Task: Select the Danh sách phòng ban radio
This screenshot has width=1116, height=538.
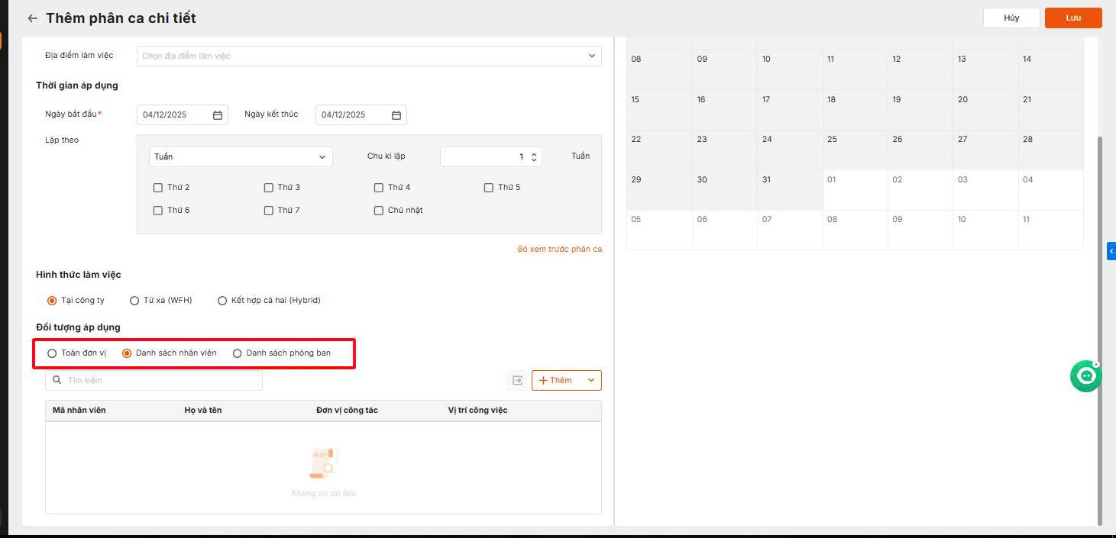Action: tap(238, 353)
